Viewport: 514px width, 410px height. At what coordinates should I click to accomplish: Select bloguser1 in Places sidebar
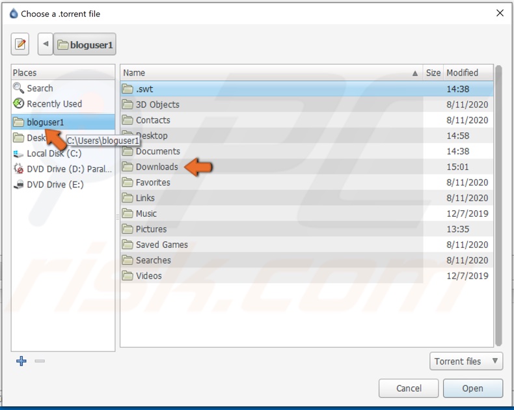(63, 122)
